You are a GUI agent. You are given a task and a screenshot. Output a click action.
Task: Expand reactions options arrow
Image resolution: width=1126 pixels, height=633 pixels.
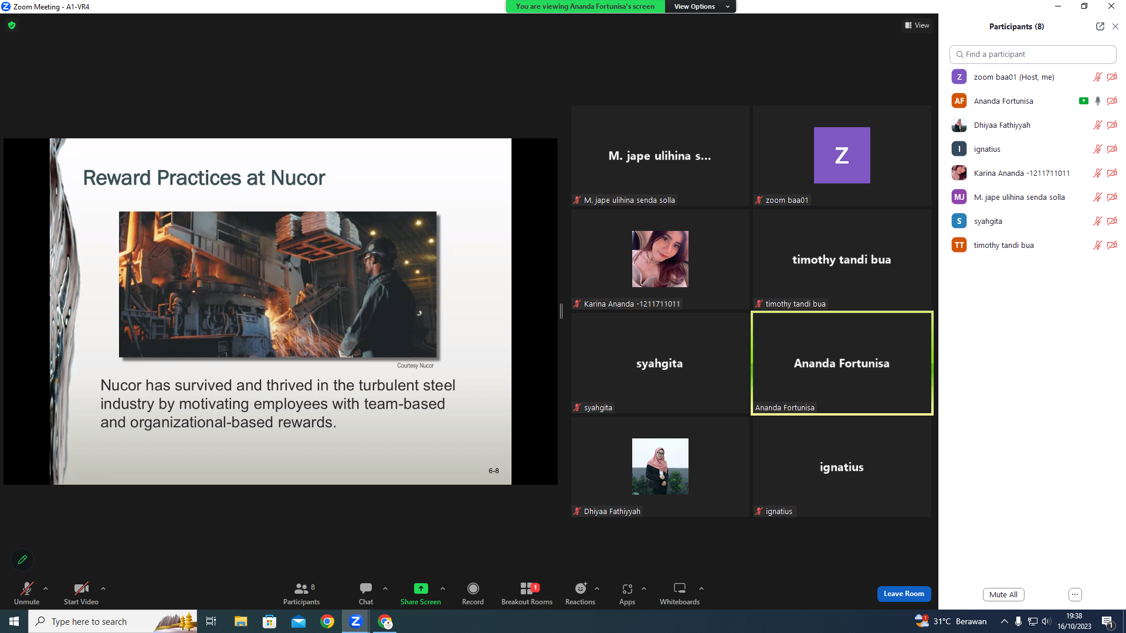tap(597, 588)
